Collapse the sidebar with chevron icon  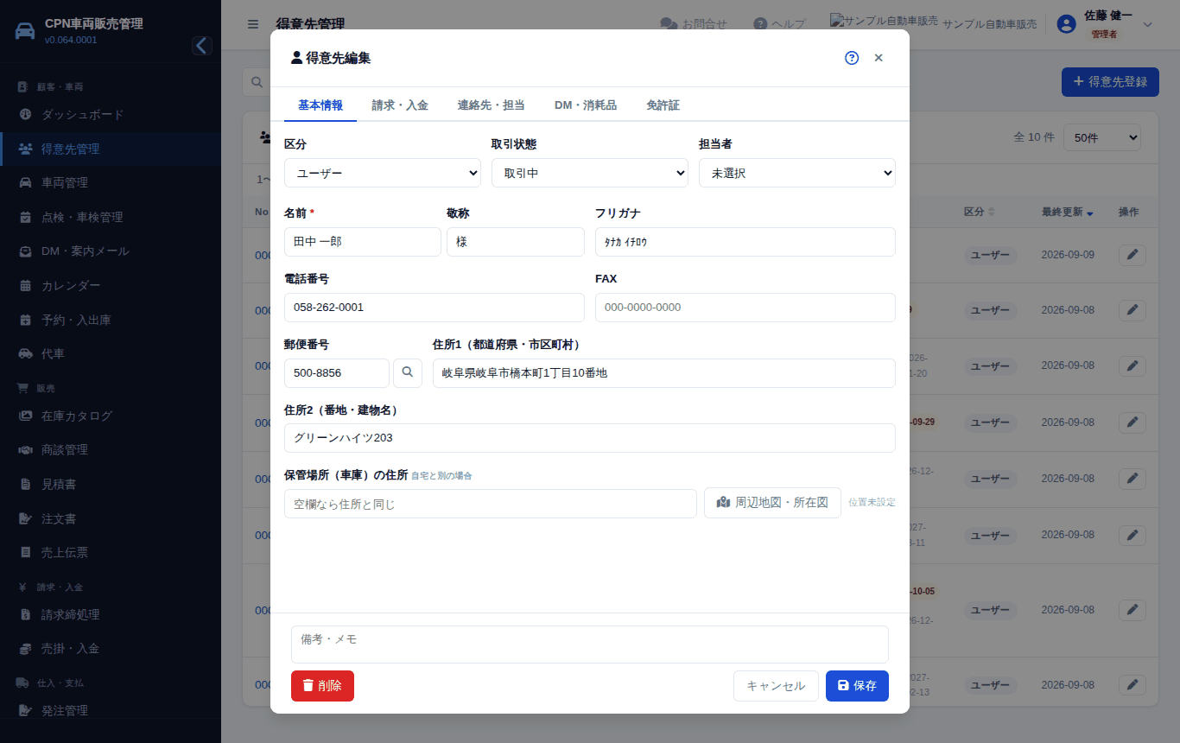tap(202, 46)
